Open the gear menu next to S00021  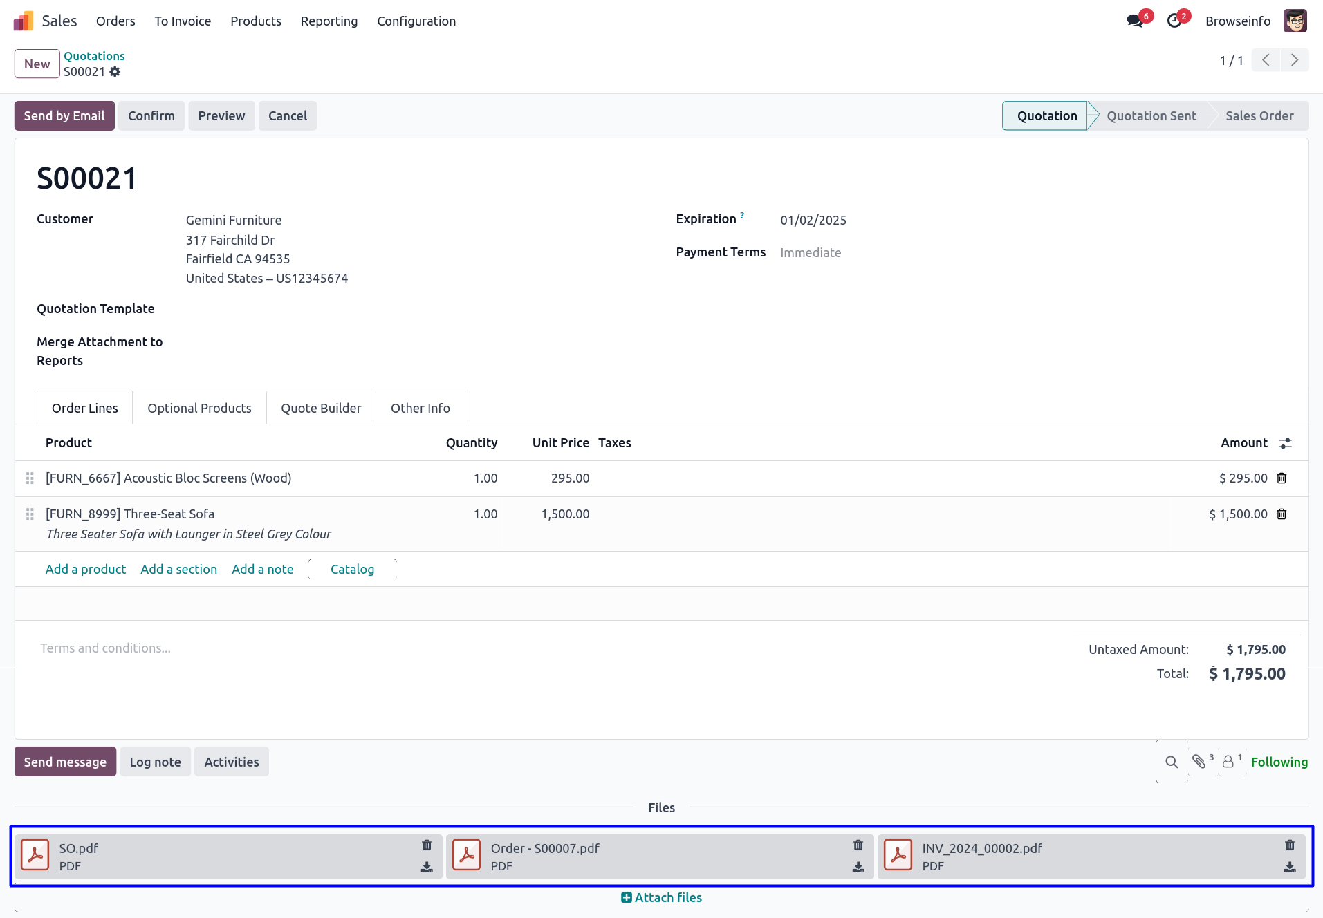[115, 72]
